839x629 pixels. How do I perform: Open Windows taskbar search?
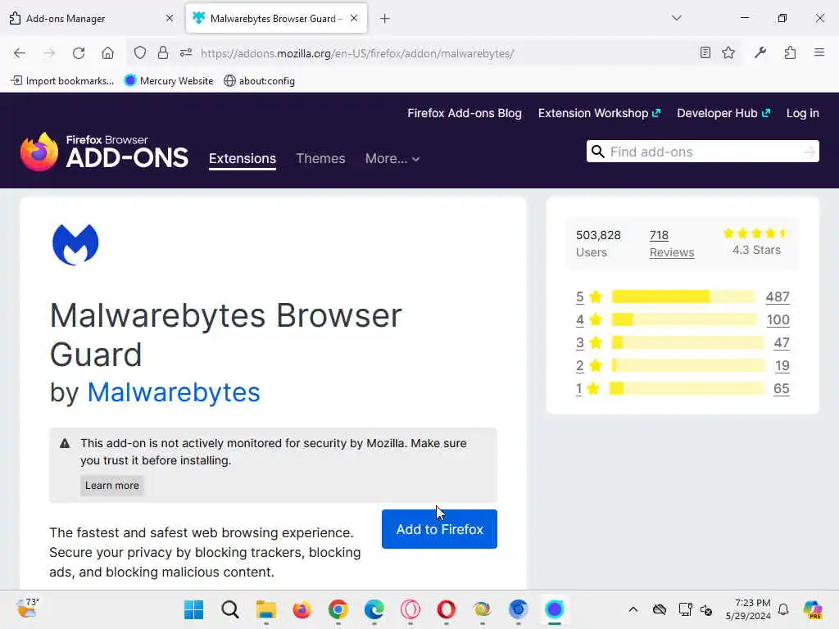230,609
